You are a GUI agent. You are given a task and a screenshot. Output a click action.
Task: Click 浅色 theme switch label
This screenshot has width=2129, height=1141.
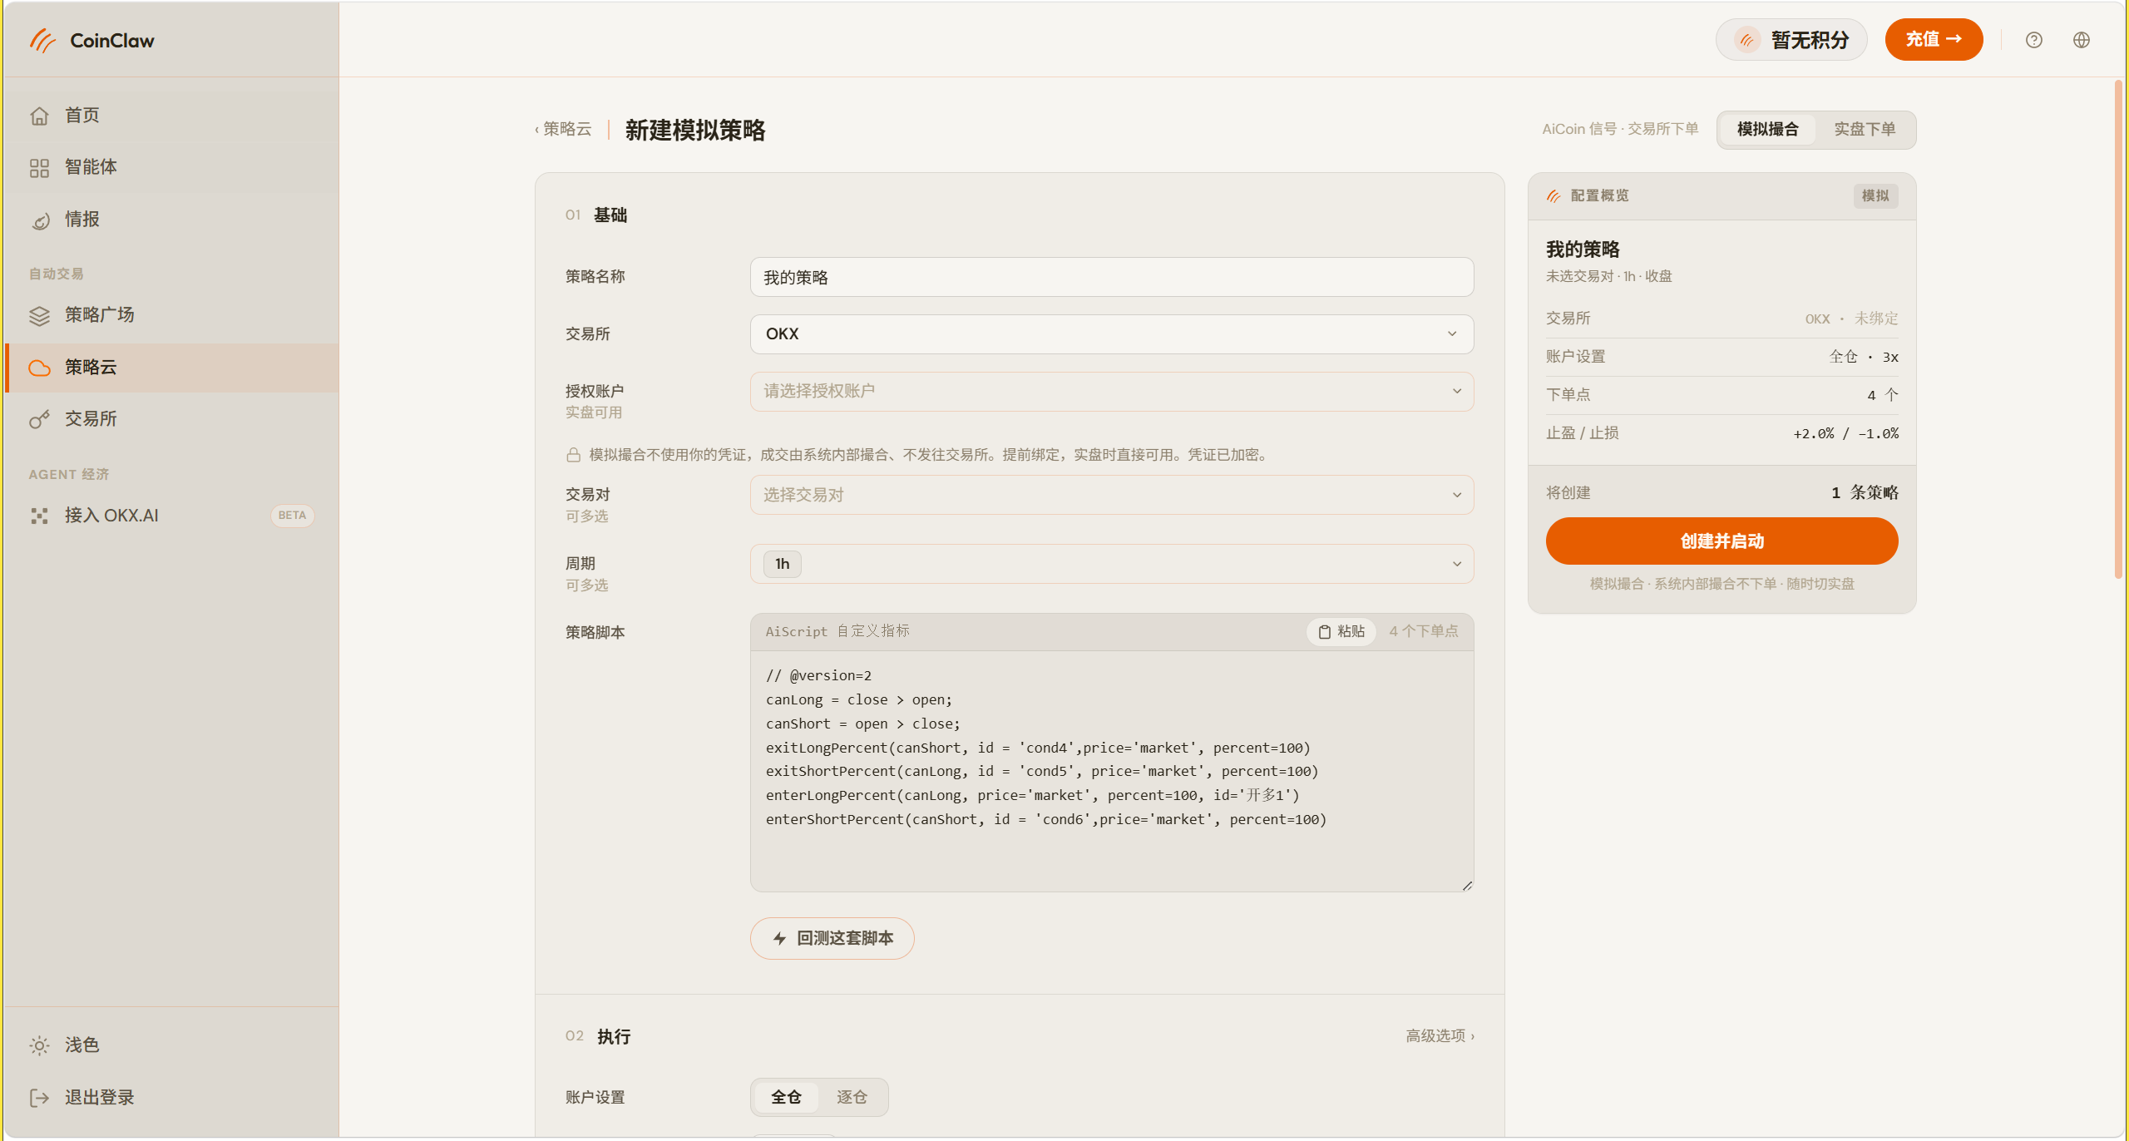click(82, 1045)
